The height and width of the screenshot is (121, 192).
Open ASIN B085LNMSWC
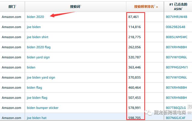(177, 37)
